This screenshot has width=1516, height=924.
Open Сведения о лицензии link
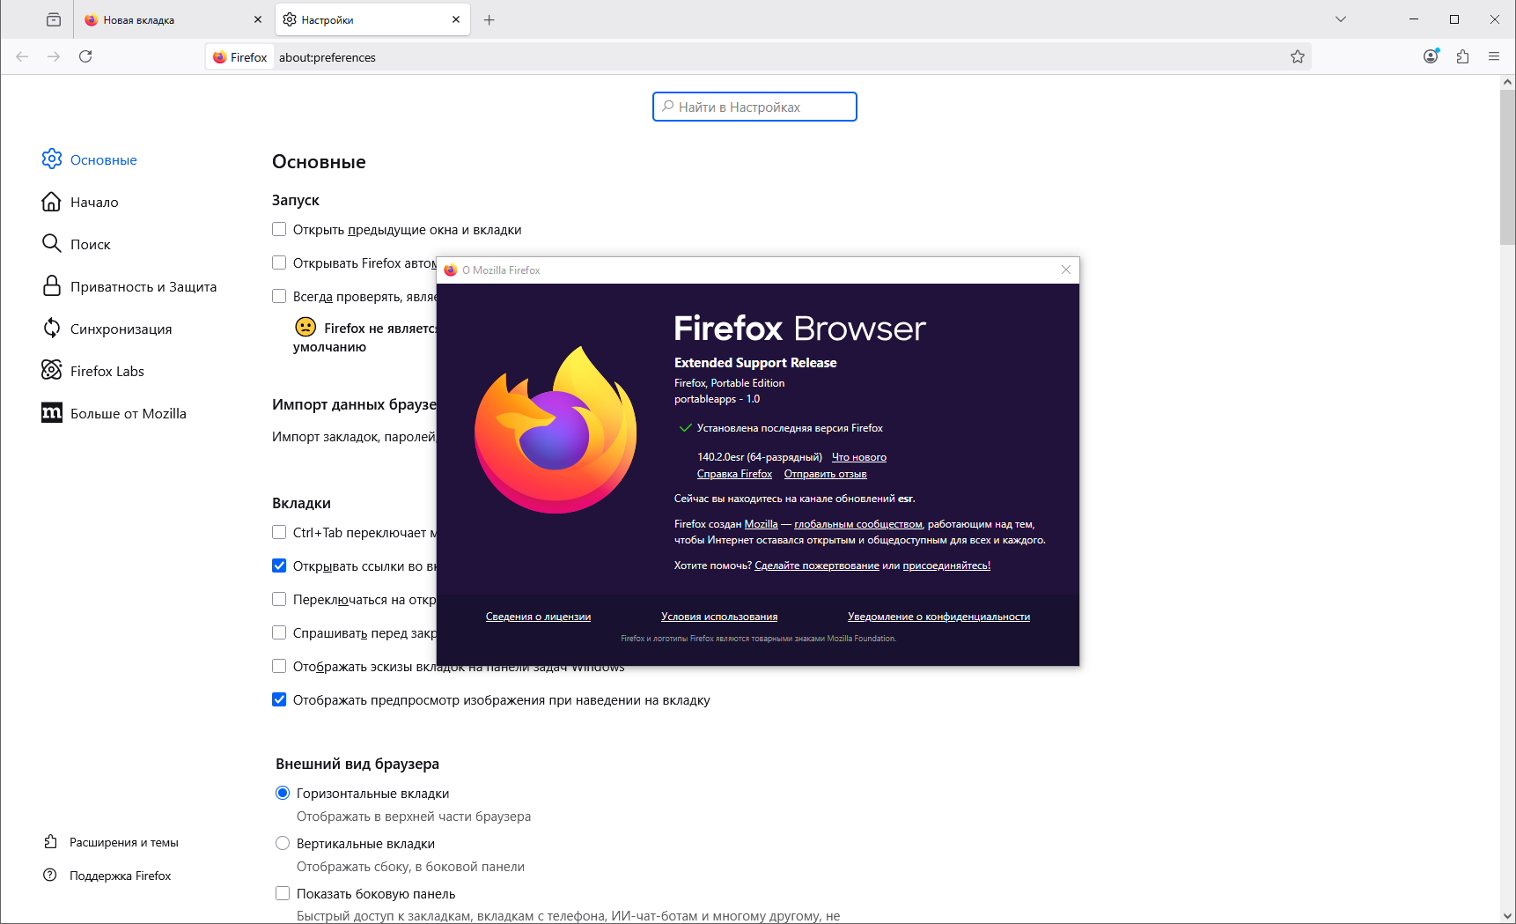[538, 617]
